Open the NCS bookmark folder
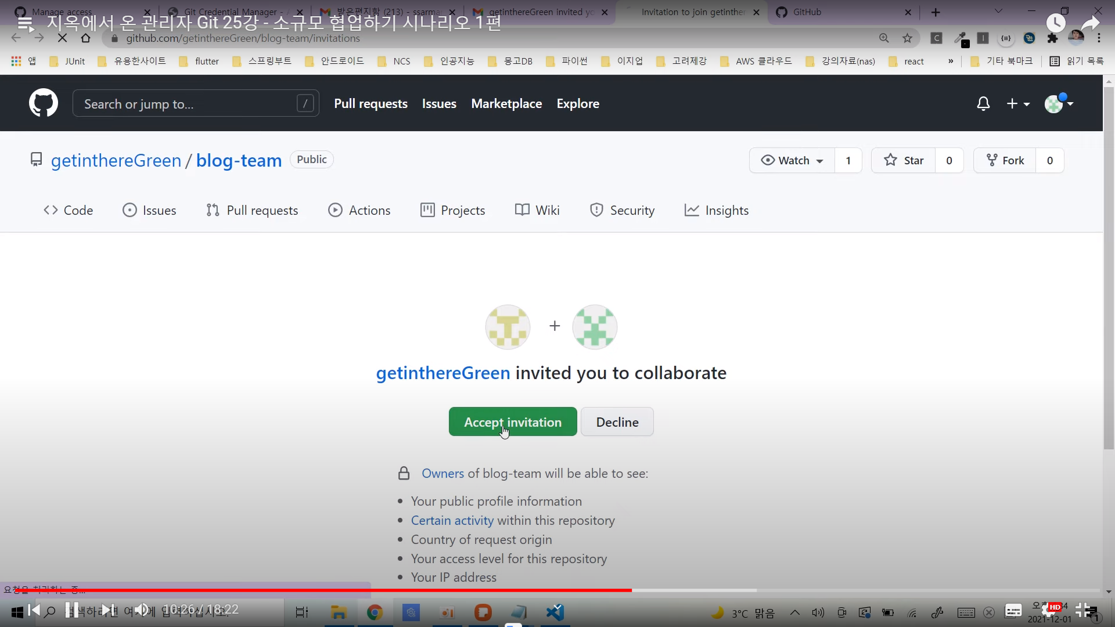Image resolution: width=1115 pixels, height=627 pixels. click(x=394, y=61)
